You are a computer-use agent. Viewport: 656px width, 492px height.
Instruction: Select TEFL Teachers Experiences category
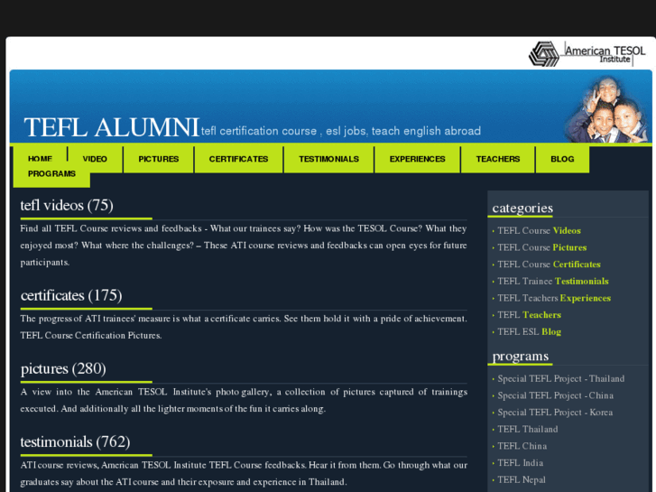[554, 298]
